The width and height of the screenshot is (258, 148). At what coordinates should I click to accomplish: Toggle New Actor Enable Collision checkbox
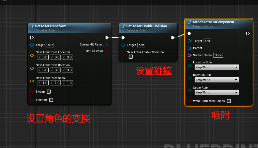131,56
